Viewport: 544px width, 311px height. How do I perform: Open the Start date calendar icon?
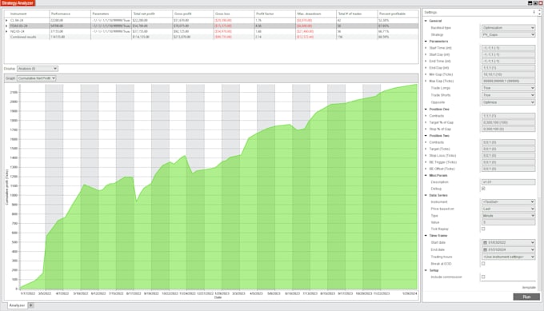click(x=486, y=243)
